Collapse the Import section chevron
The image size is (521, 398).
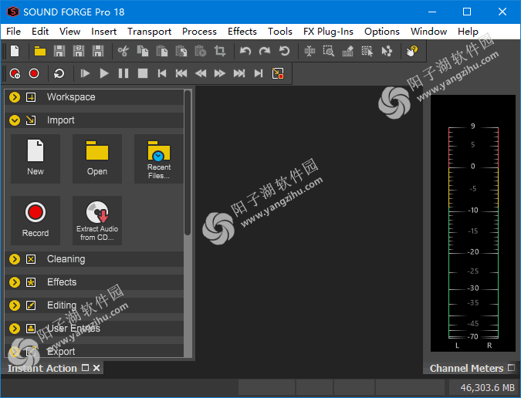pos(15,120)
